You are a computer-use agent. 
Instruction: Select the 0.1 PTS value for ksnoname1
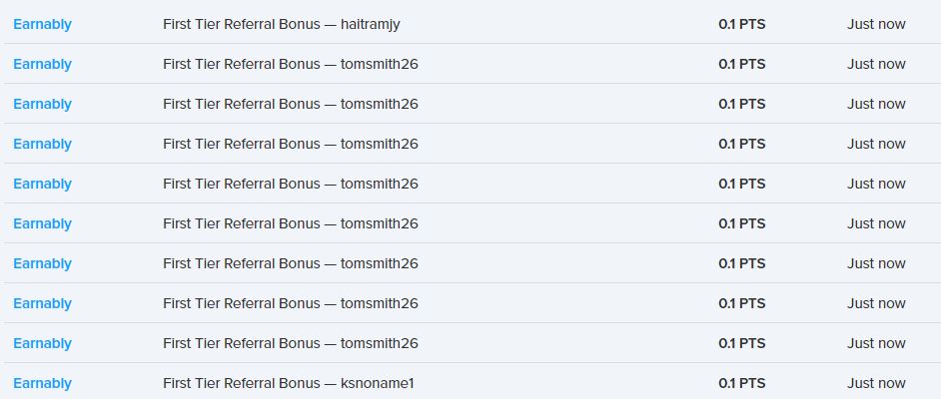tap(741, 383)
